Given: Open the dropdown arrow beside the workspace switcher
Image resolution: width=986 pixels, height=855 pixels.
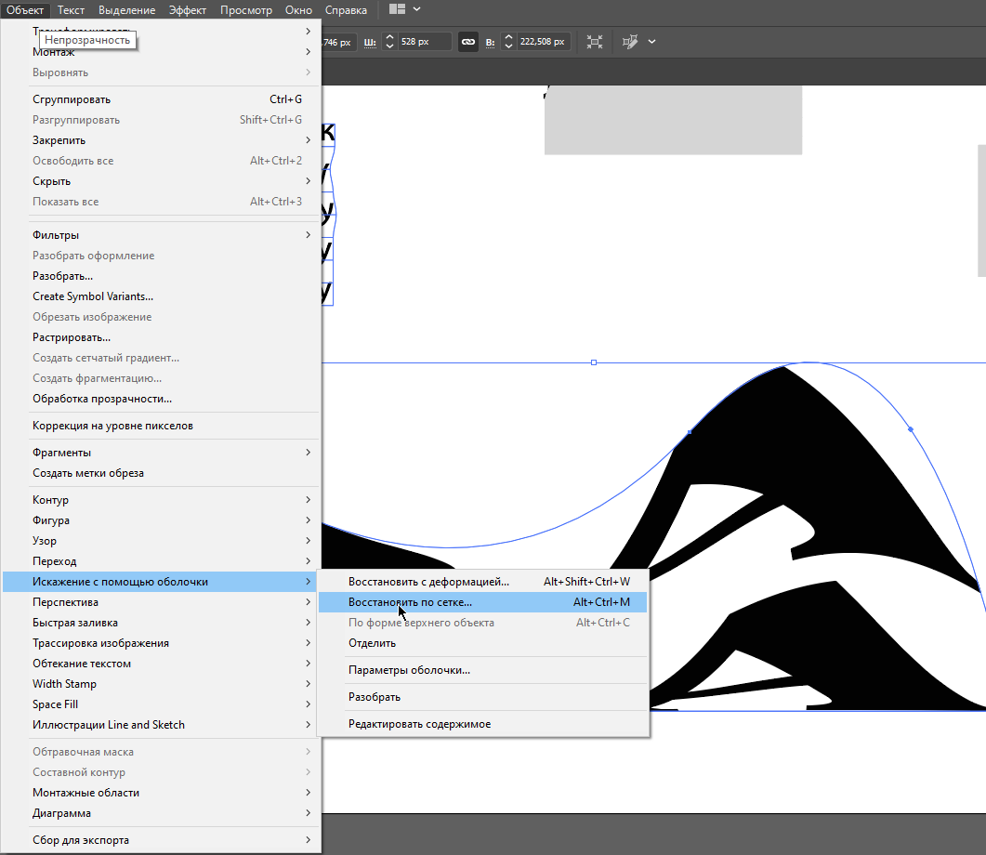Looking at the screenshot, I should (x=416, y=10).
